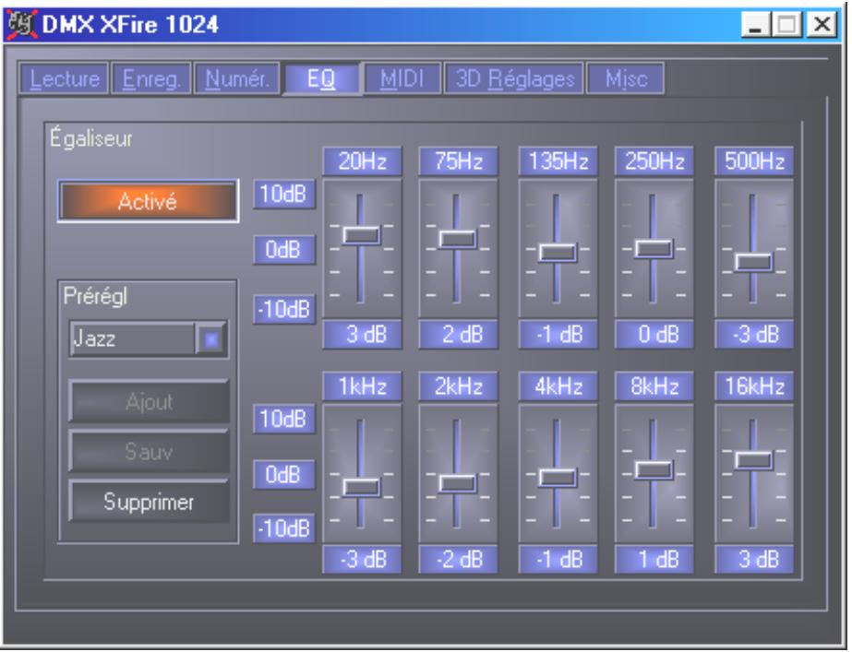Screen dimensions: 852x652
Task: Click the 75Hz band label
Action: tap(459, 161)
